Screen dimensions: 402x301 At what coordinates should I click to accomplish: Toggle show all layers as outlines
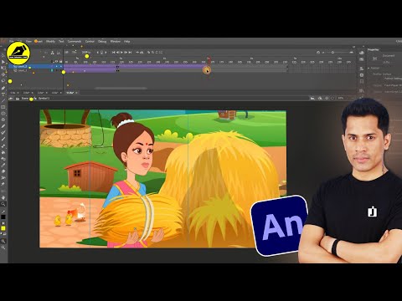tap(52, 61)
